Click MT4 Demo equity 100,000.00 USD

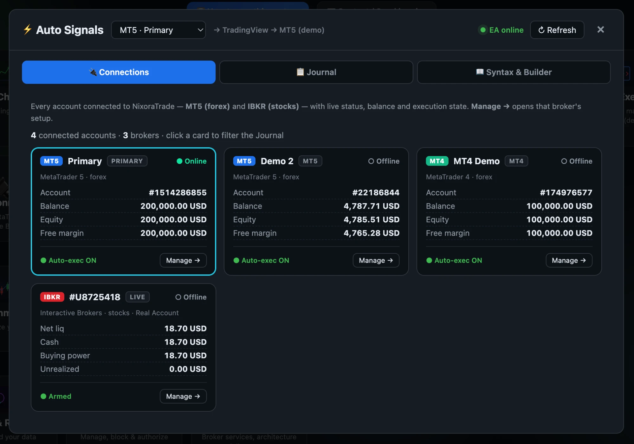(559, 219)
